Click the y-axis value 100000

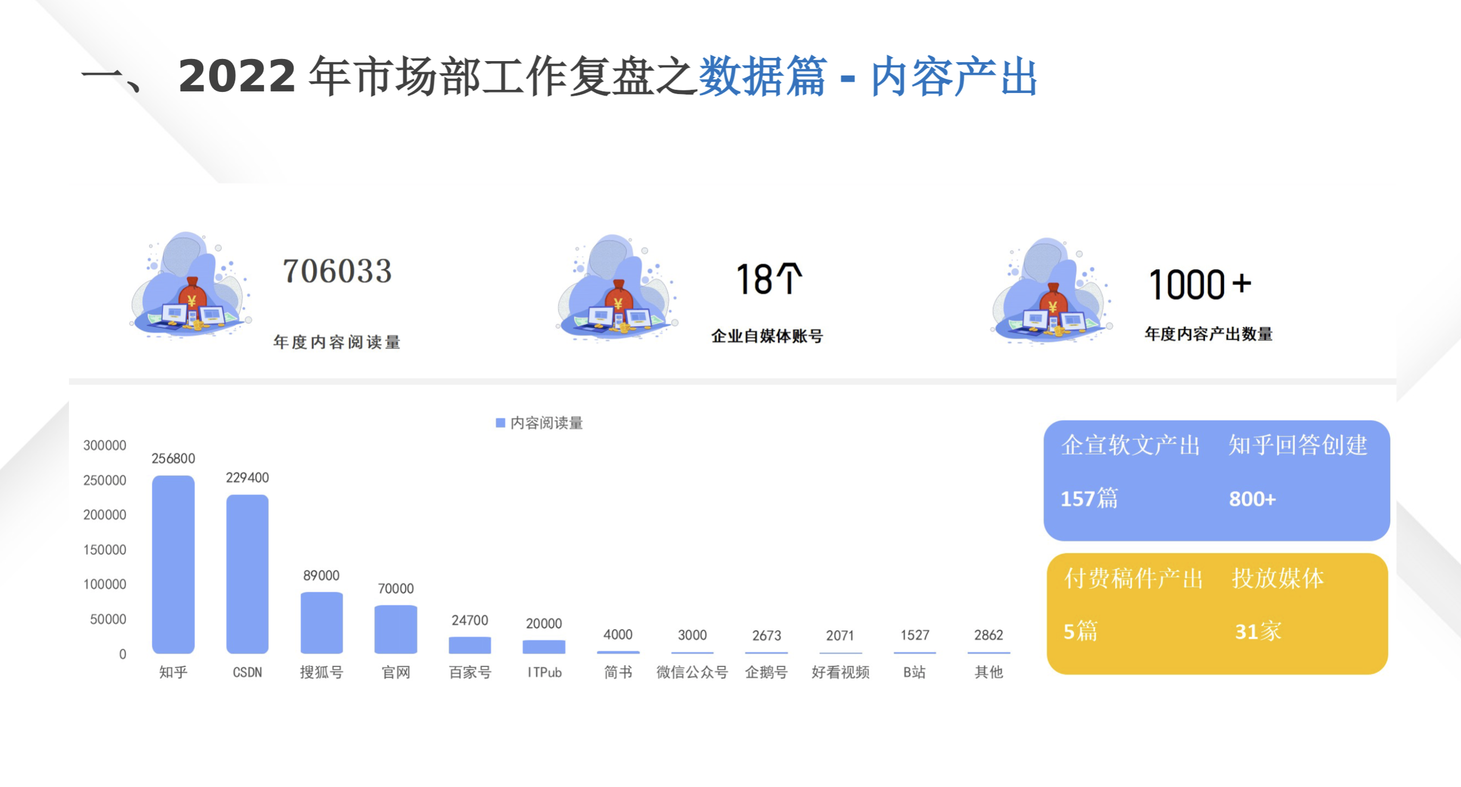pos(105,585)
